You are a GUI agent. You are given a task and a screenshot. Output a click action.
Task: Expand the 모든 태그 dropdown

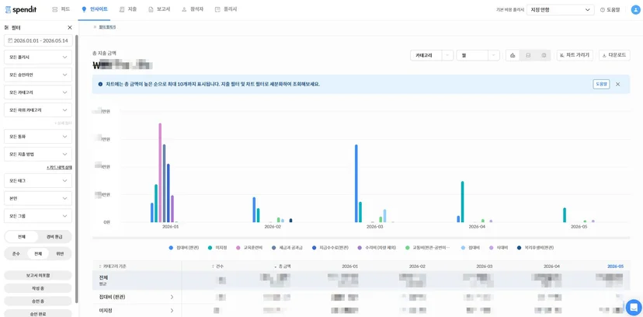tap(38, 180)
